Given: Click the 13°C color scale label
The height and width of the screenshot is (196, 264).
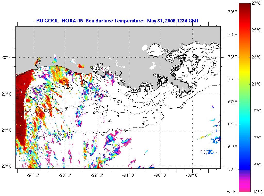Looking at the screenshot, I should (x=258, y=192).
